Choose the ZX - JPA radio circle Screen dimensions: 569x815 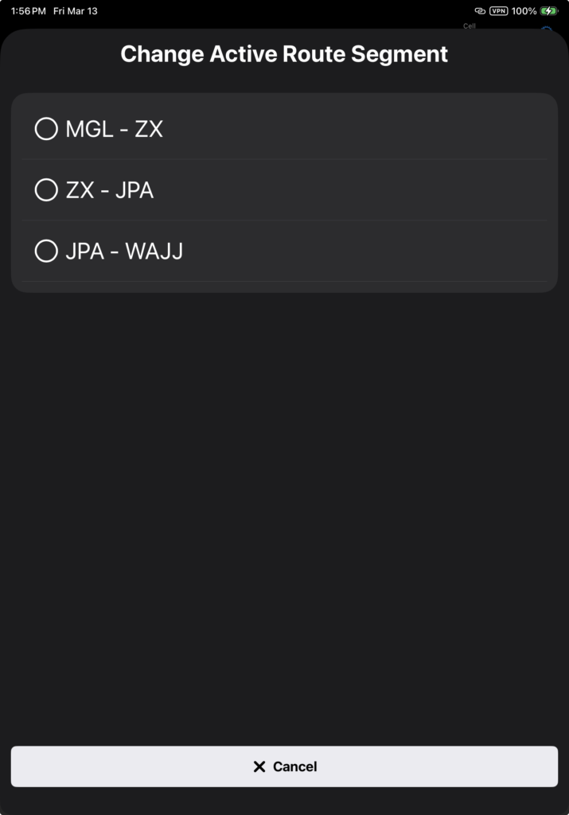46,190
